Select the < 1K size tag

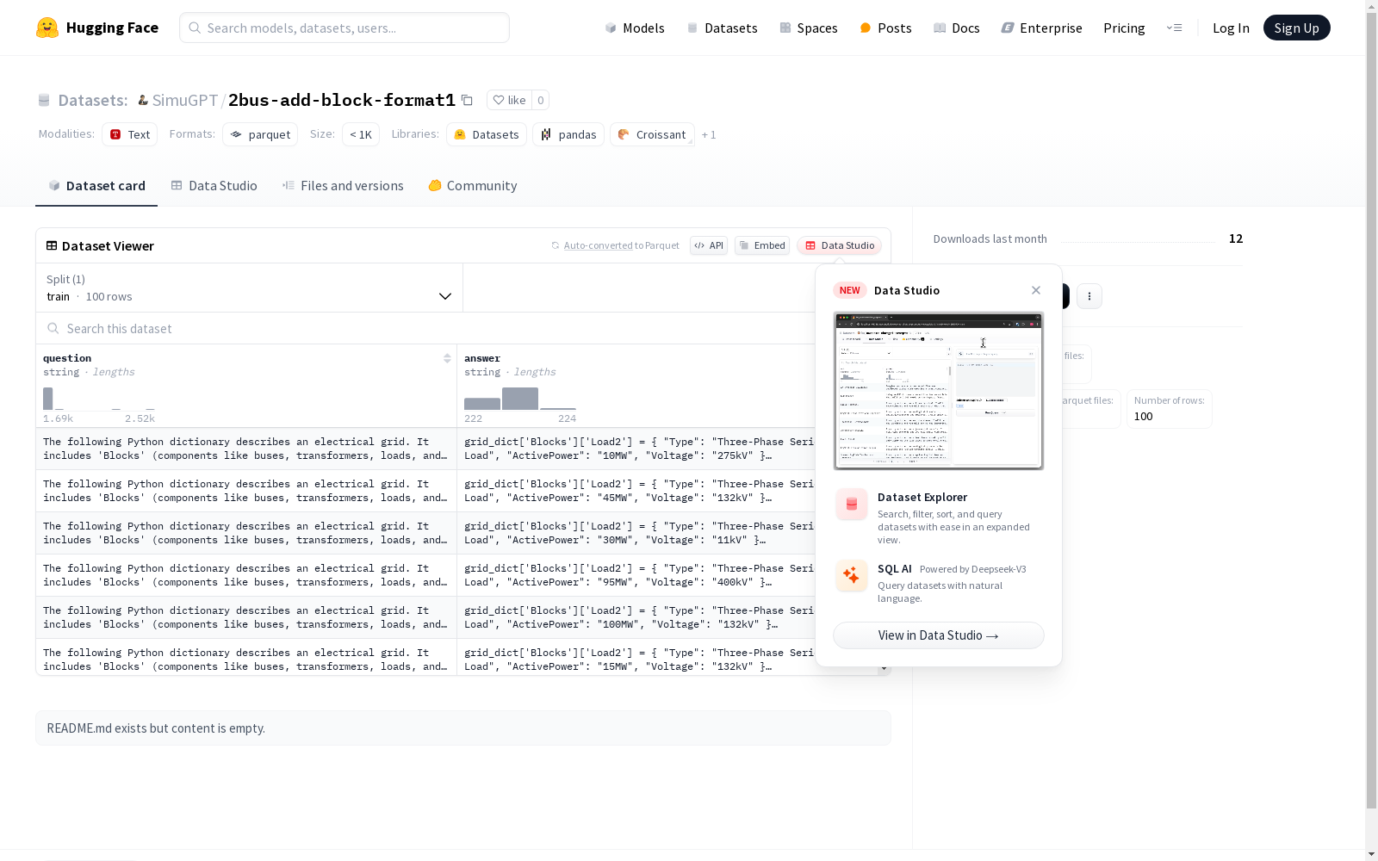point(361,134)
